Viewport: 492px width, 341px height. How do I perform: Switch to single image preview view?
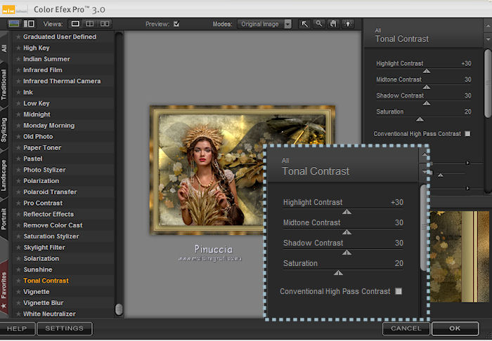pyautogui.click(x=76, y=24)
